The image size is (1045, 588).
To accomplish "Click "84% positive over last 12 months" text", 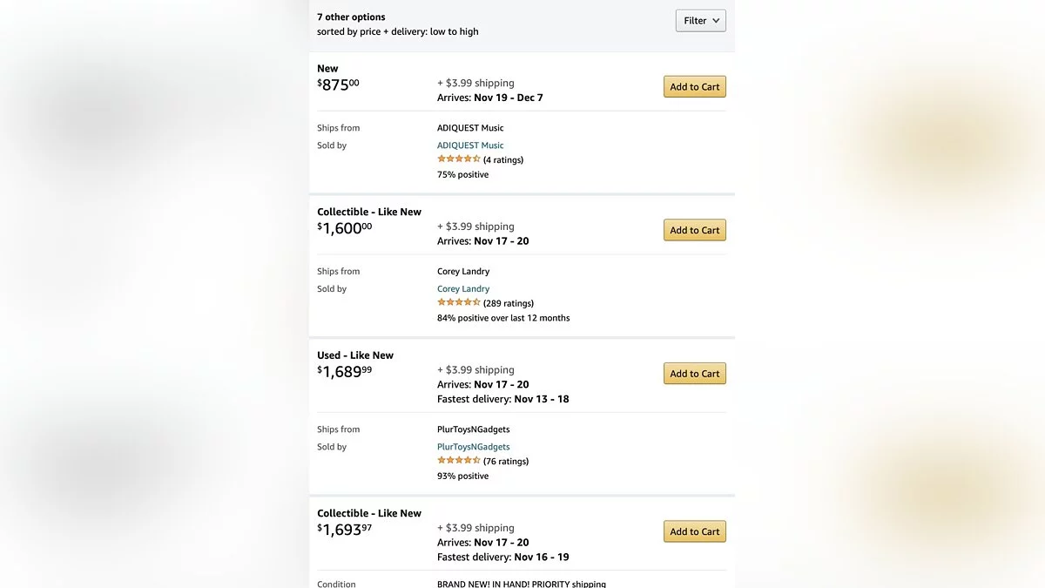I will 503,318.
